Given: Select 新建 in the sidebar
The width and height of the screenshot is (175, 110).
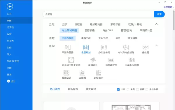Looking at the screenshot, I should tap(16, 21).
